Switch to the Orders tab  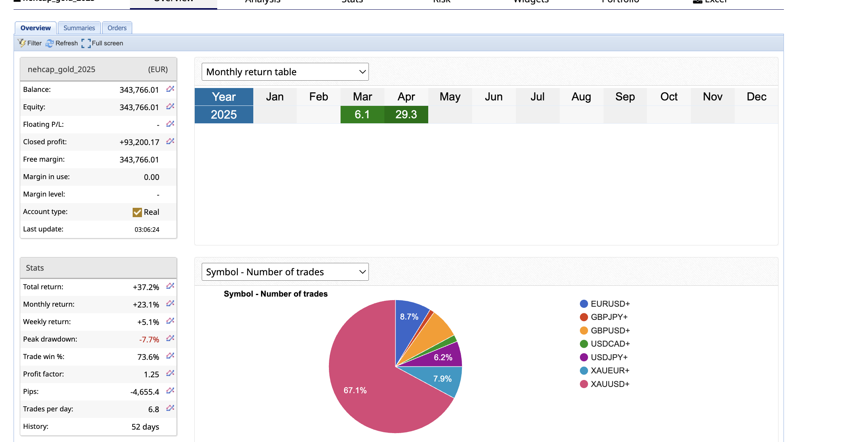(117, 28)
